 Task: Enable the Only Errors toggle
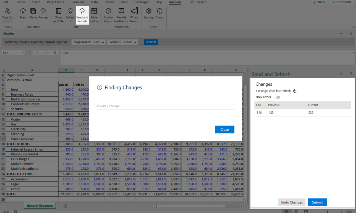point(277,97)
